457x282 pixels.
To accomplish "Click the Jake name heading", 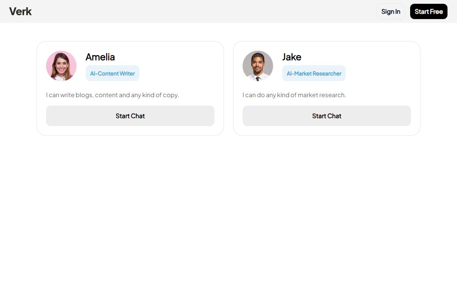I will (292, 57).
